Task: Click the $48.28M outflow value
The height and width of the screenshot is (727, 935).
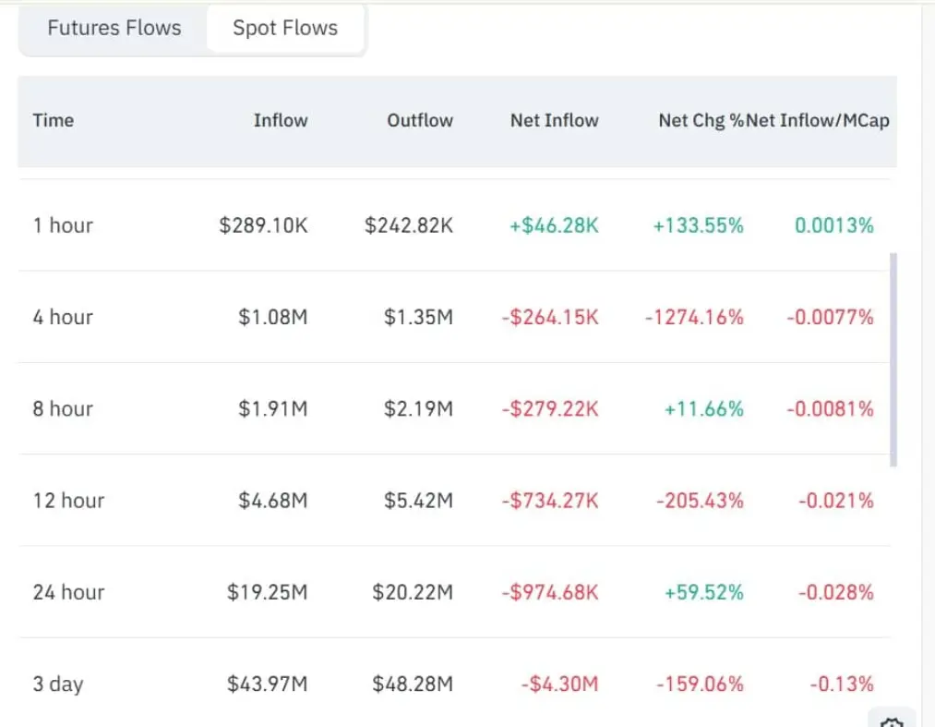Action: tap(413, 685)
